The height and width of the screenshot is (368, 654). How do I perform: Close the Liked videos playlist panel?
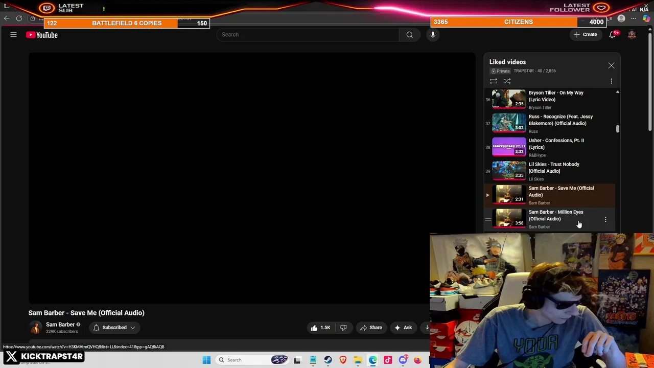611,65
